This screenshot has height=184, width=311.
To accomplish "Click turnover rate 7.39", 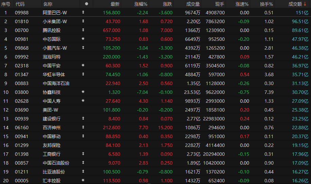I will coord(269,92).
